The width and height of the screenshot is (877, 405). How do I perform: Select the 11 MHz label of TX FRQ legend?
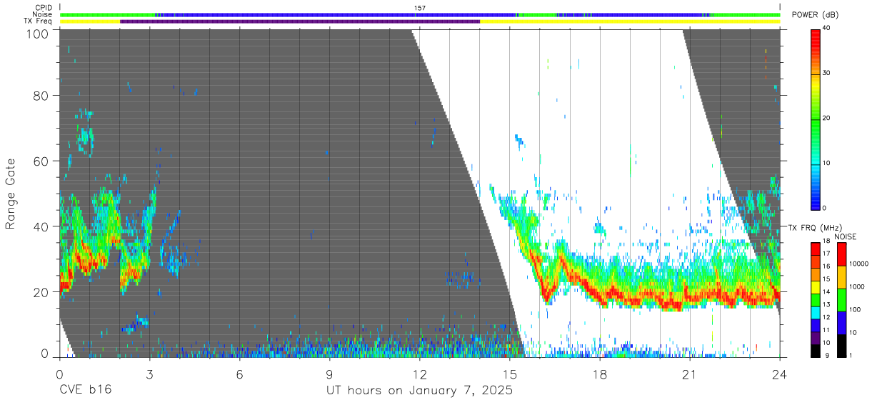[x=827, y=330]
